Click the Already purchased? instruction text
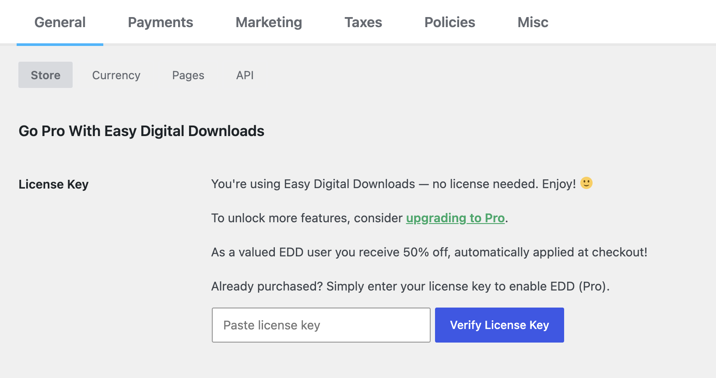Image resolution: width=716 pixels, height=378 pixels. 411,287
